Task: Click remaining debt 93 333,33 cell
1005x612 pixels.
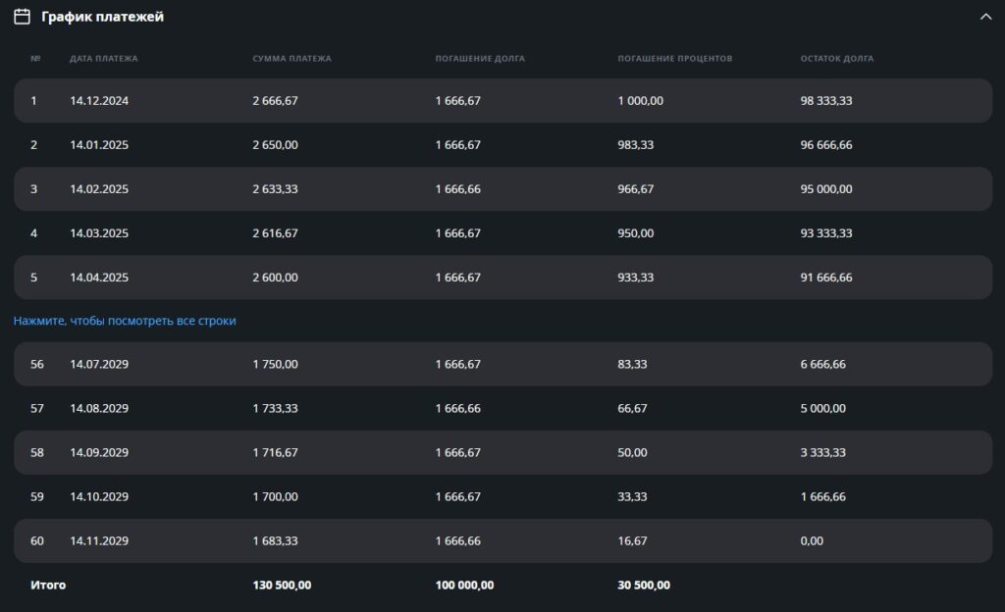Action: (x=825, y=233)
